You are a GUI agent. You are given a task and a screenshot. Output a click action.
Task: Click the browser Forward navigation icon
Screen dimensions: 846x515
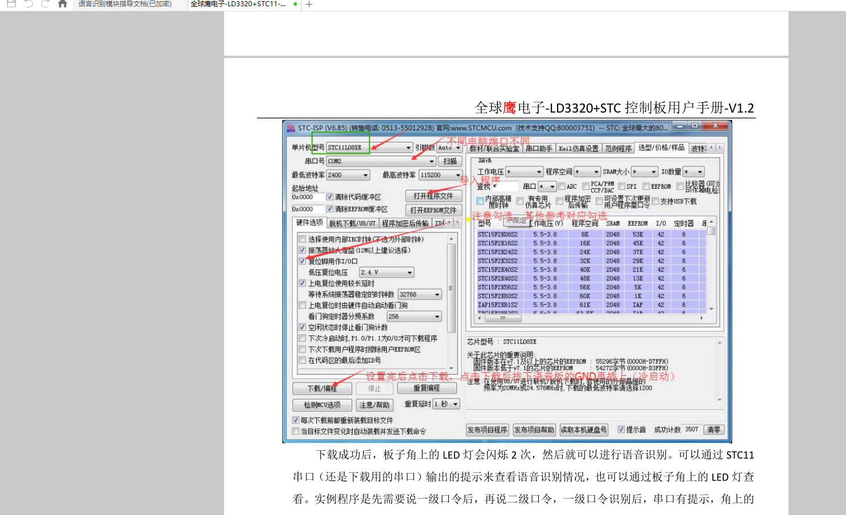pos(45,4)
